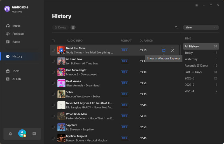Select Hudson Westbrook - Sober text
This screenshot has height=144, width=224.
(83, 97)
